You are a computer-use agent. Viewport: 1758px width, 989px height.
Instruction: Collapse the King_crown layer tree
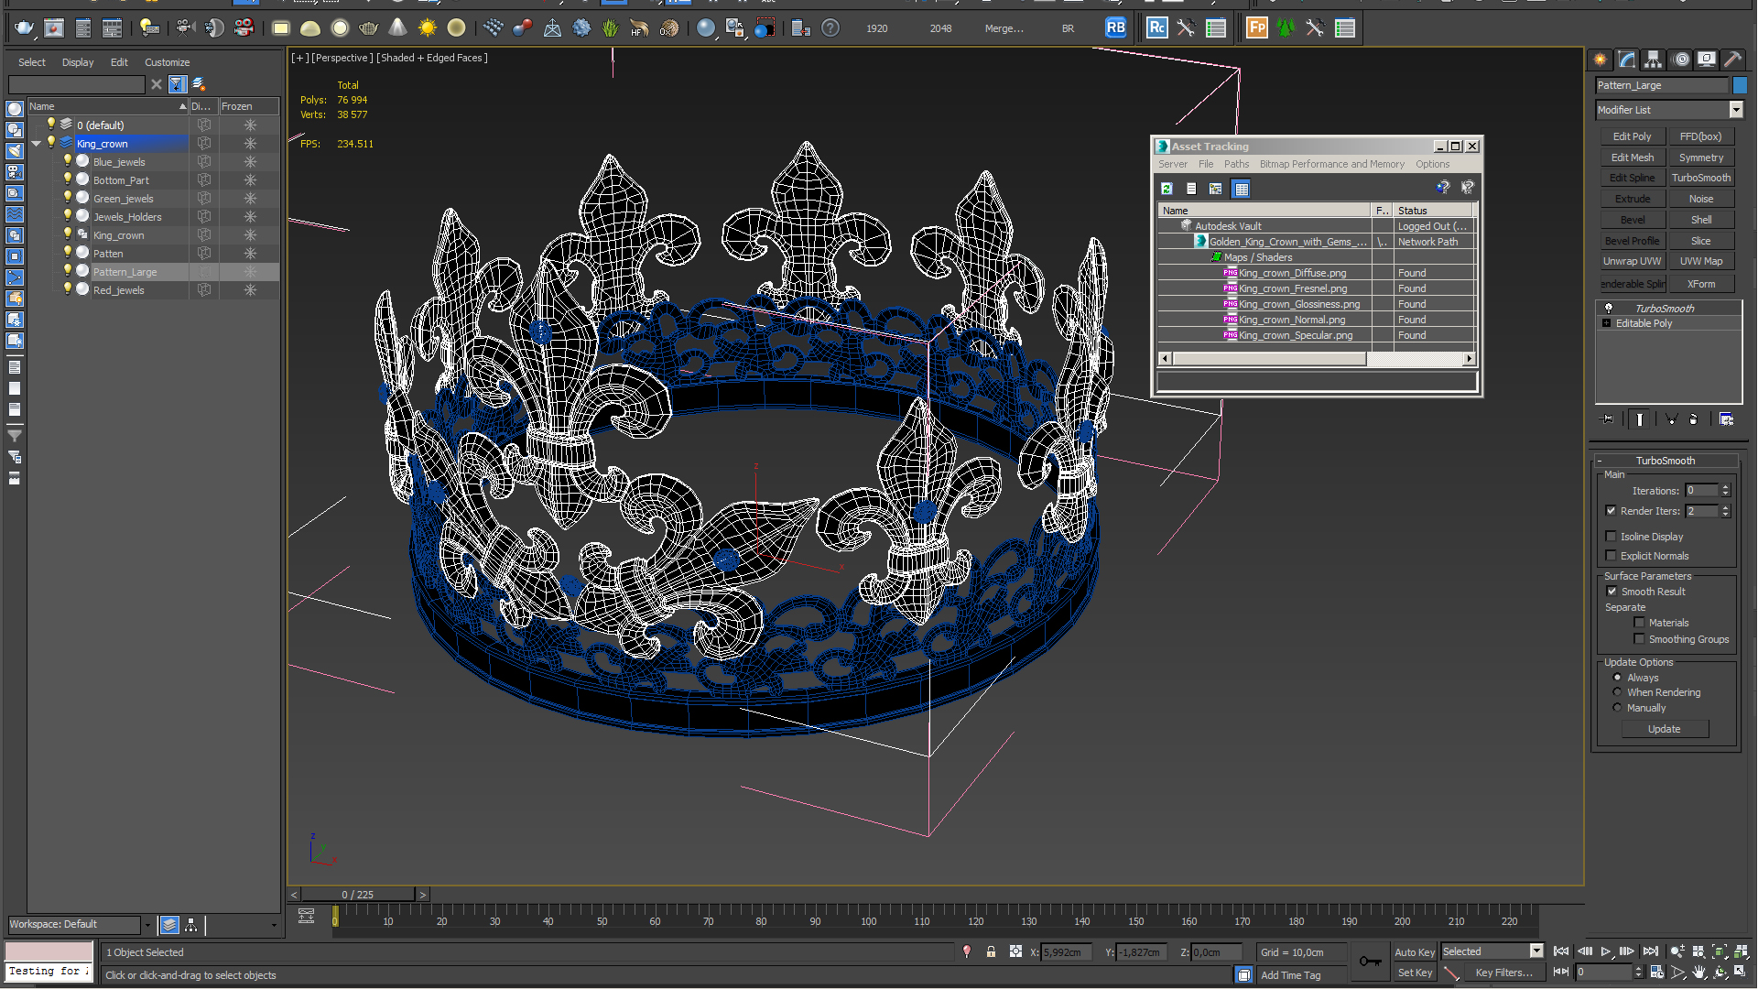[37, 144]
